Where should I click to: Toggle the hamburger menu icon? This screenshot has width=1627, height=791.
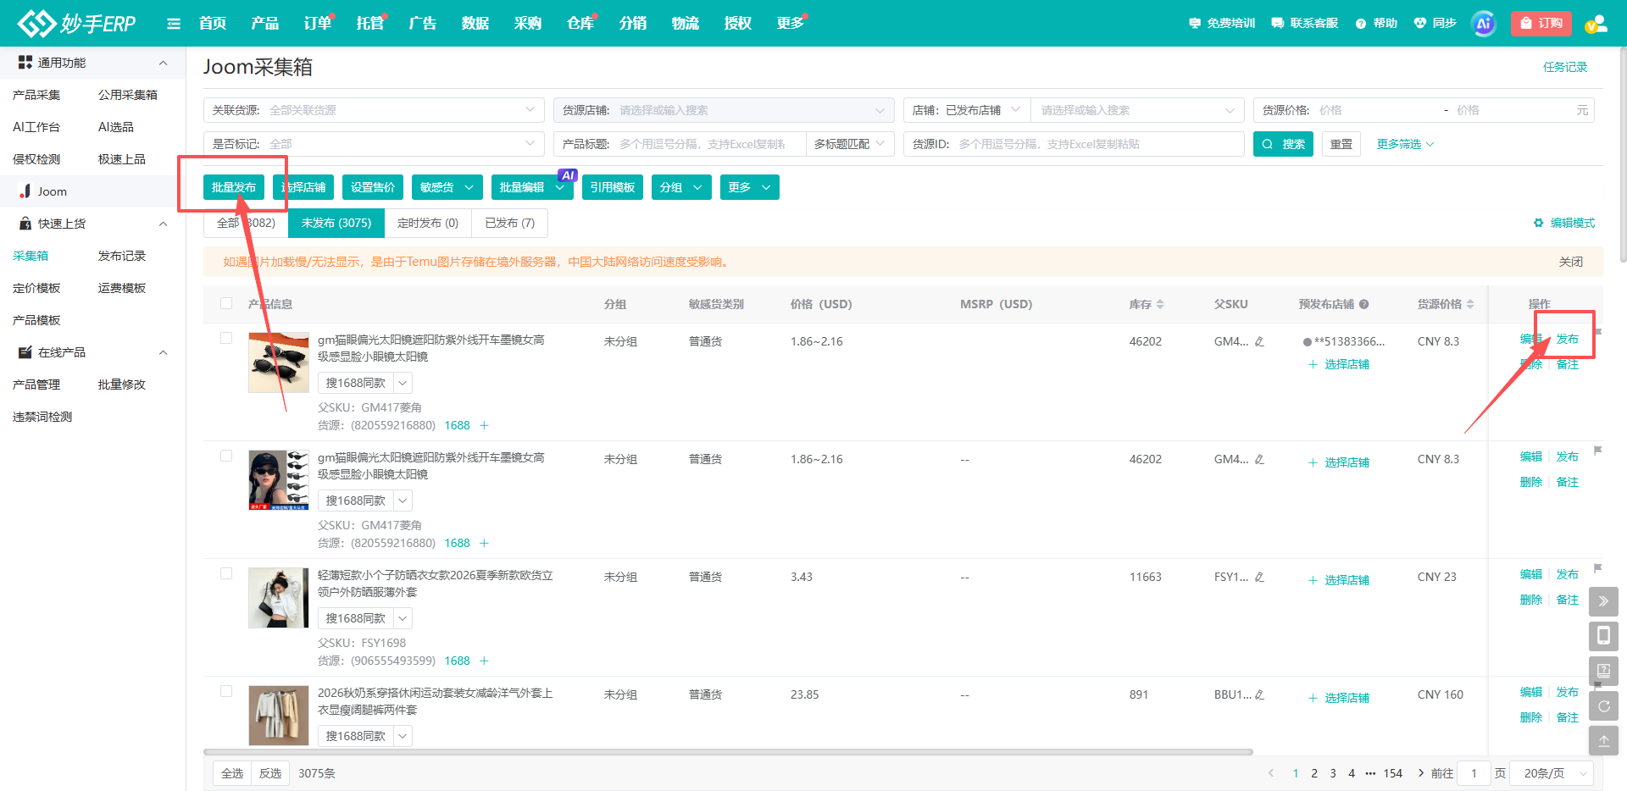(174, 24)
